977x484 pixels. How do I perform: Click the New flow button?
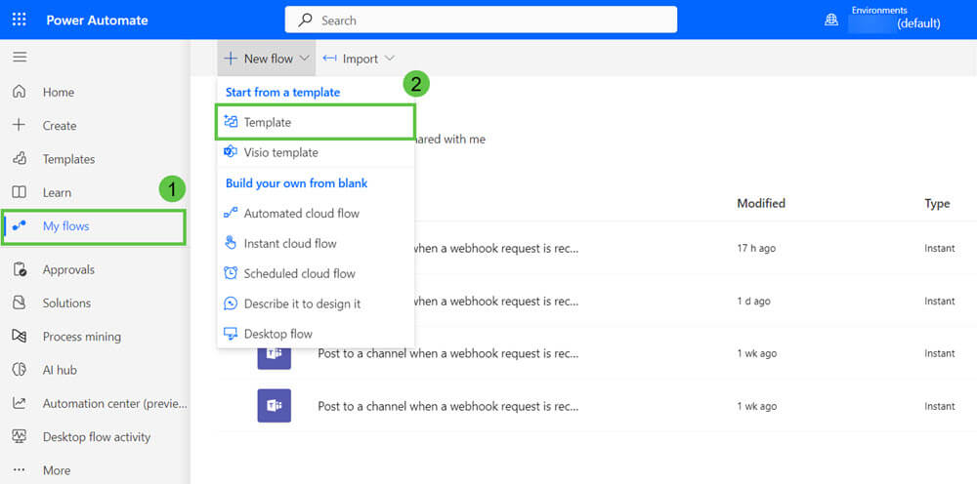click(x=267, y=59)
